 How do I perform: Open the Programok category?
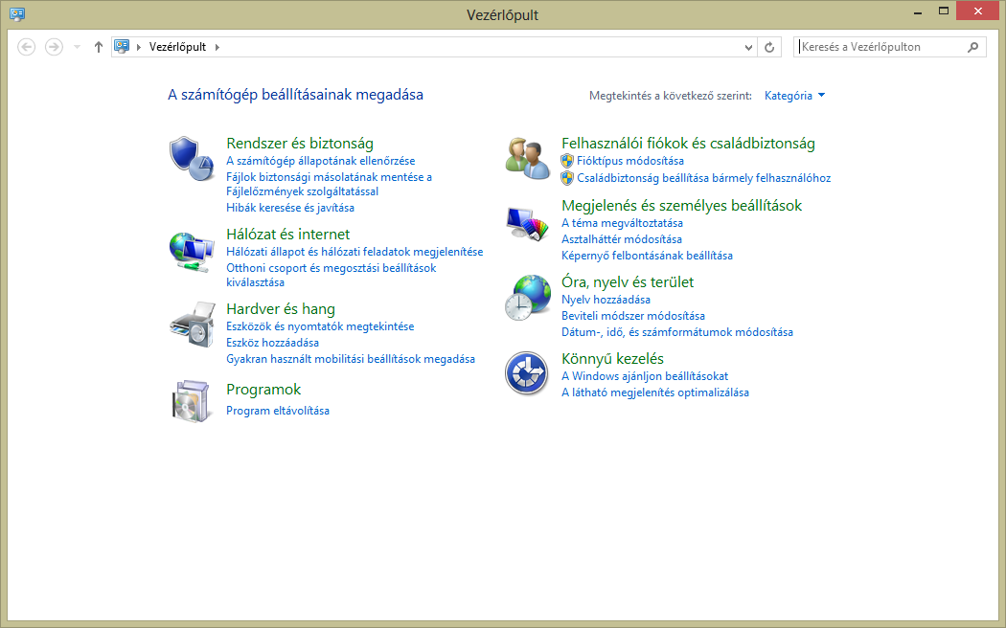coord(263,389)
